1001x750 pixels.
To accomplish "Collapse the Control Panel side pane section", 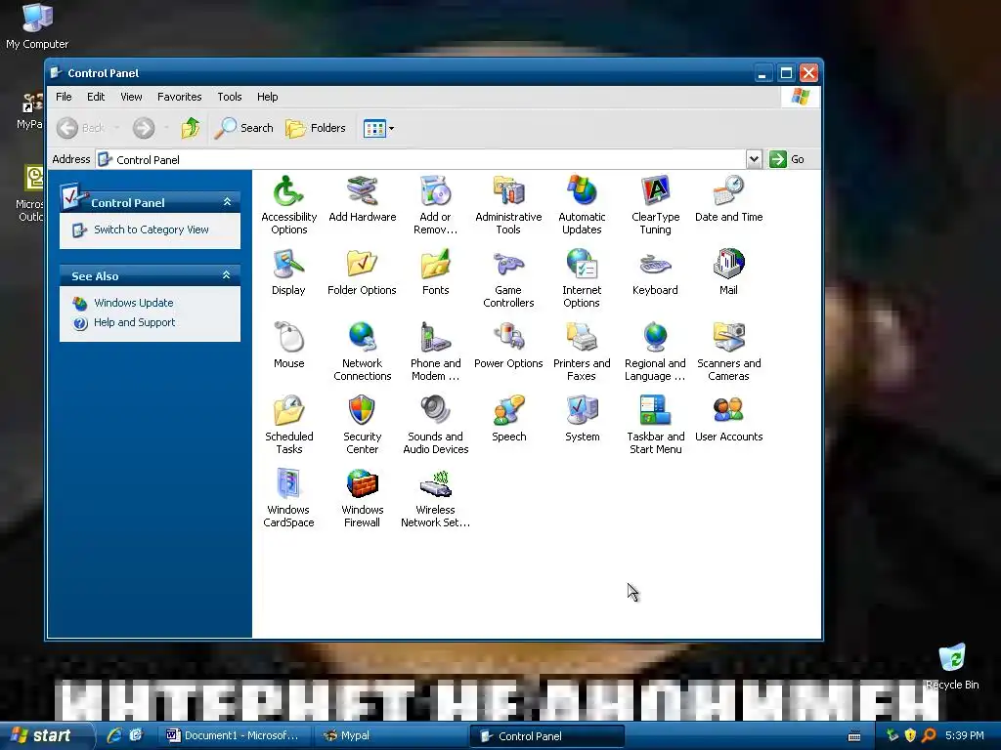I will point(227,202).
